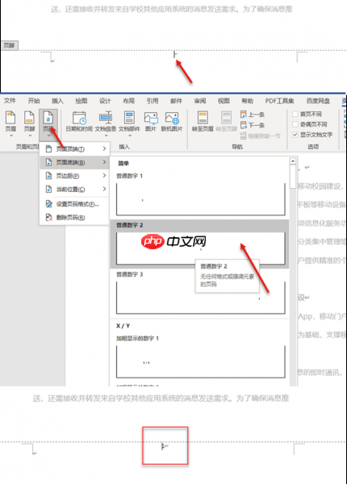
Task: Choose the 普通数字 2 page number style
Action: (x=200, y=244)
